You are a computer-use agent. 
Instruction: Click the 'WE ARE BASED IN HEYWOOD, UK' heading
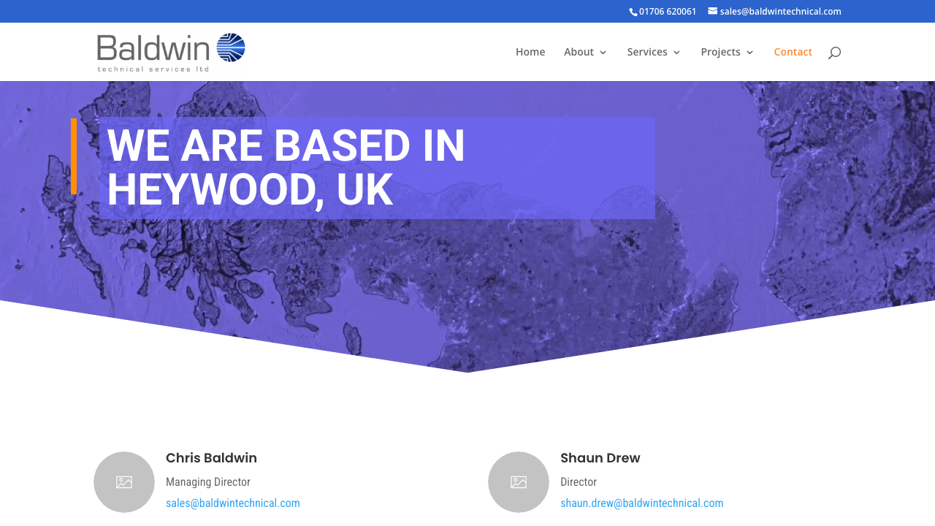pyautogui.click(x=286, y=167)
